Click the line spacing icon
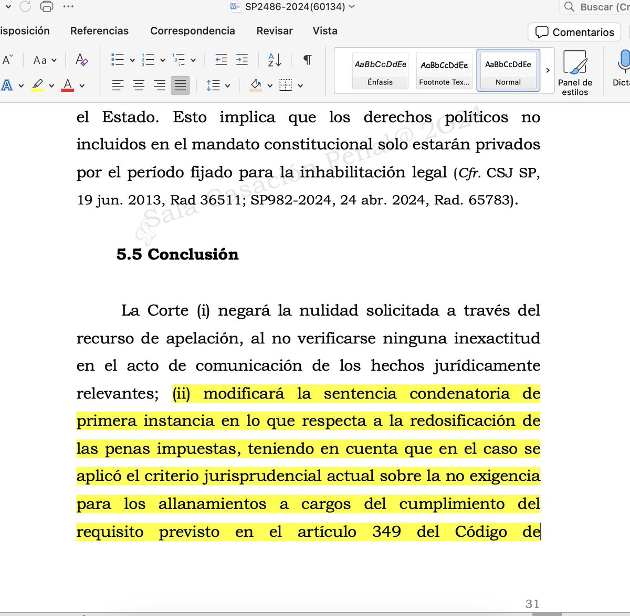The height and width of the screenshot is (616, 630). [x=213, y=85]
